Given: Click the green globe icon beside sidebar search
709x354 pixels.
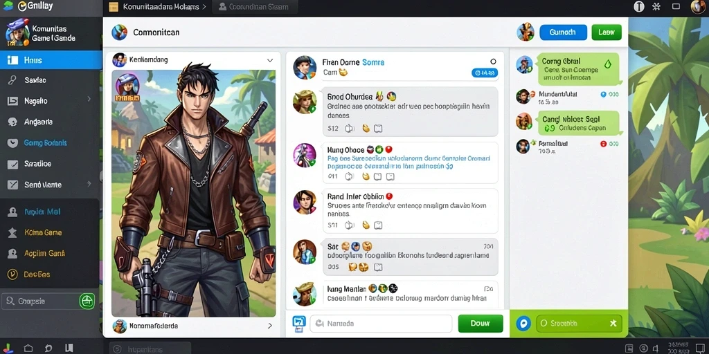Looking at the screenshot, I should tap(87, 301).
